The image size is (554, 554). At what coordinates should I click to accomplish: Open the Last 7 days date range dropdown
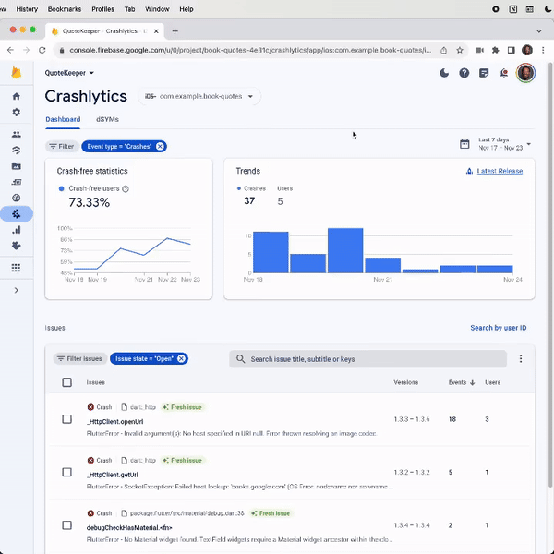pos(496,144)
